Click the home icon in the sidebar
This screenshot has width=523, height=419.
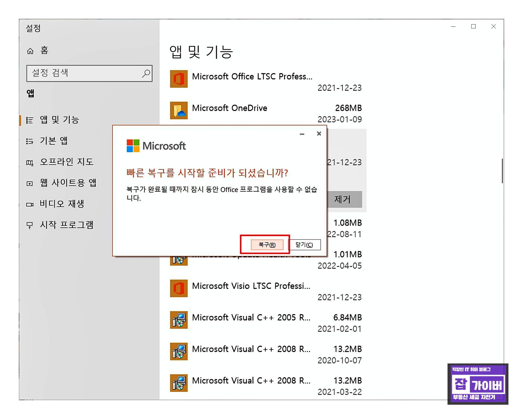click(x=30, y=51)
